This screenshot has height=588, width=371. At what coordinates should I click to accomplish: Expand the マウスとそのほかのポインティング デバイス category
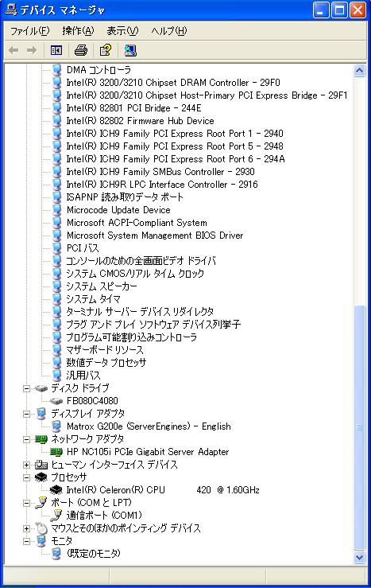point(26,528)
